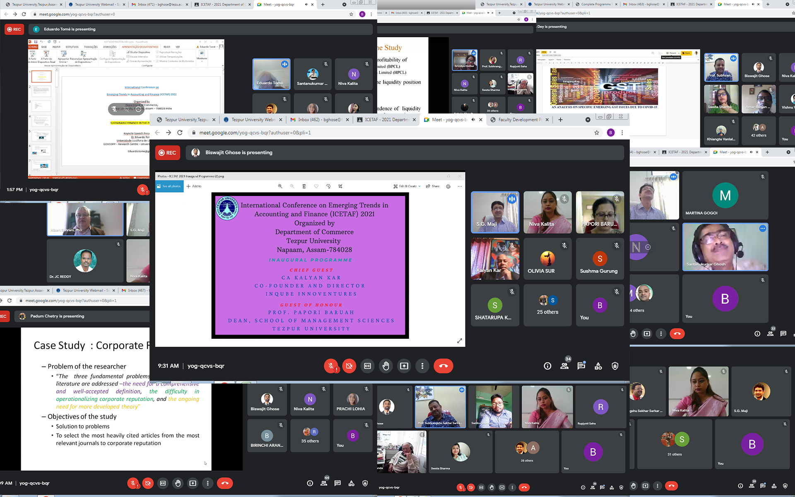Select Kalyan Kar video tile
795x497 pixels.
pyautogui.click(x=495, y=259)
